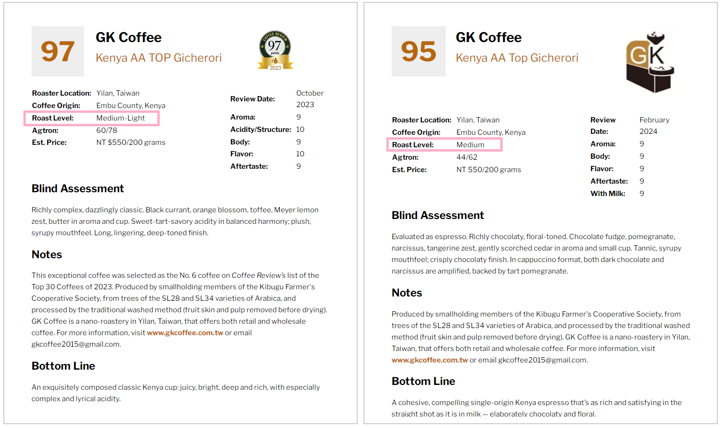Click the GK Coffee logo image
The height and width of the screenshot is (428, 725).
tap(650, 62)
